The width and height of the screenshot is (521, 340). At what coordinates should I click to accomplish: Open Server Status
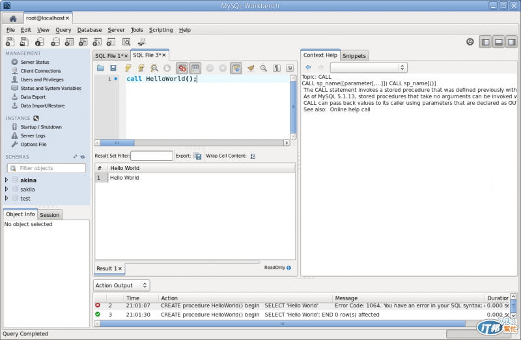(x=35, y=62)
